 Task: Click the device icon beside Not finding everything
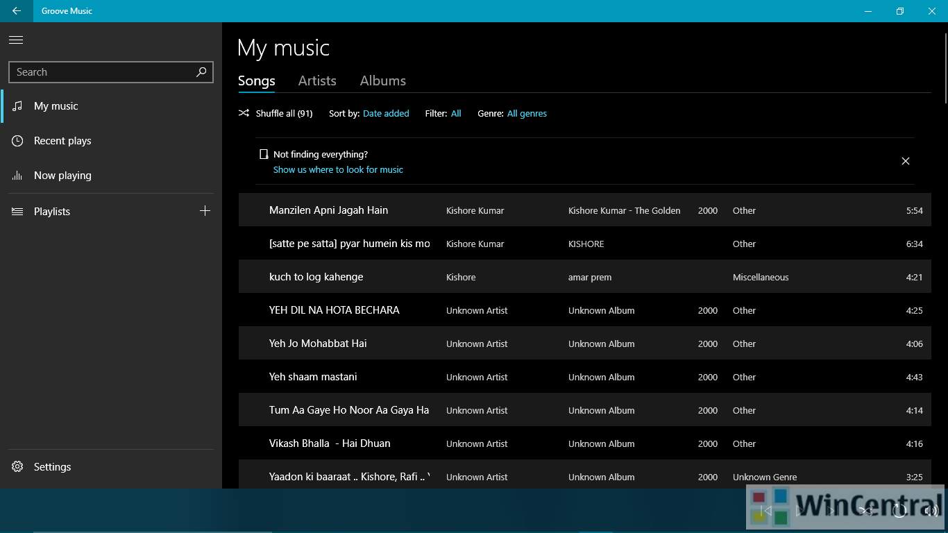[x=264, y=154]
